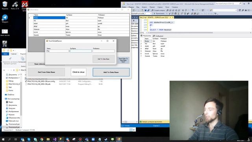Click the Surname input in FormToAddPerson
This screenshot has width=252, height=142.
[81, 51]
